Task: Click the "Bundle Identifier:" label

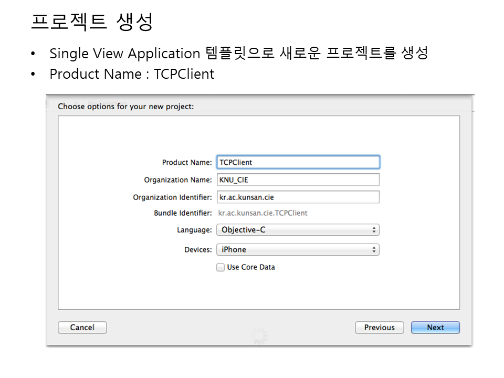Action: pyautogui.click(x=183, y=213)
